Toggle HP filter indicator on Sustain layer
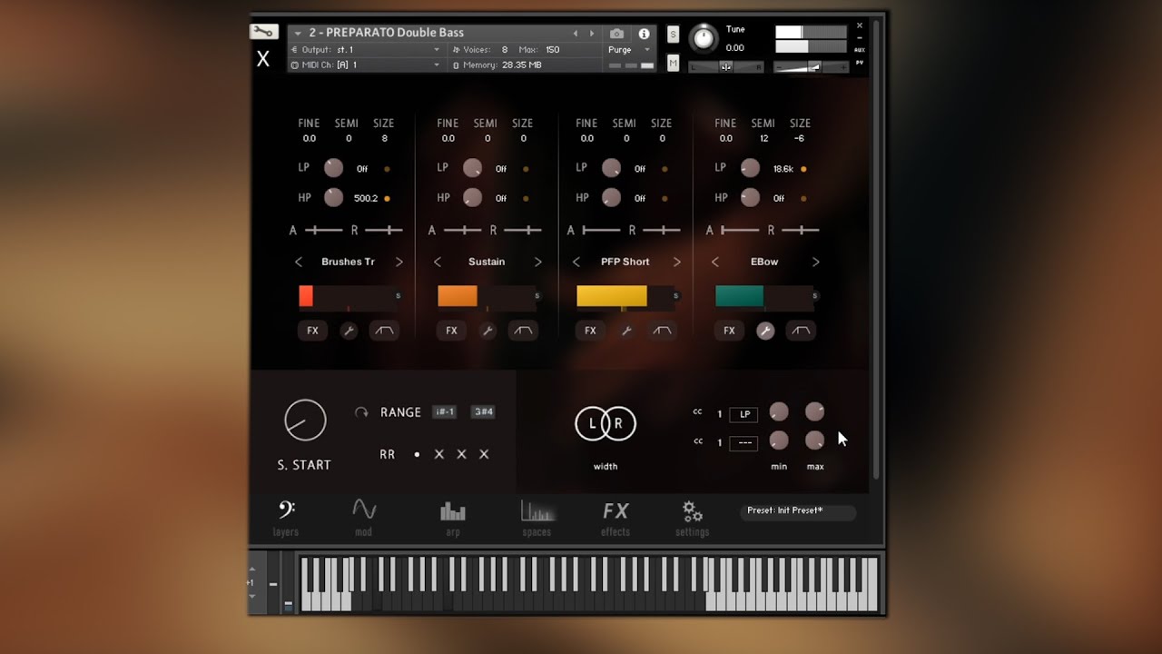The image size is (1162, 654). [x=526, y=198]
